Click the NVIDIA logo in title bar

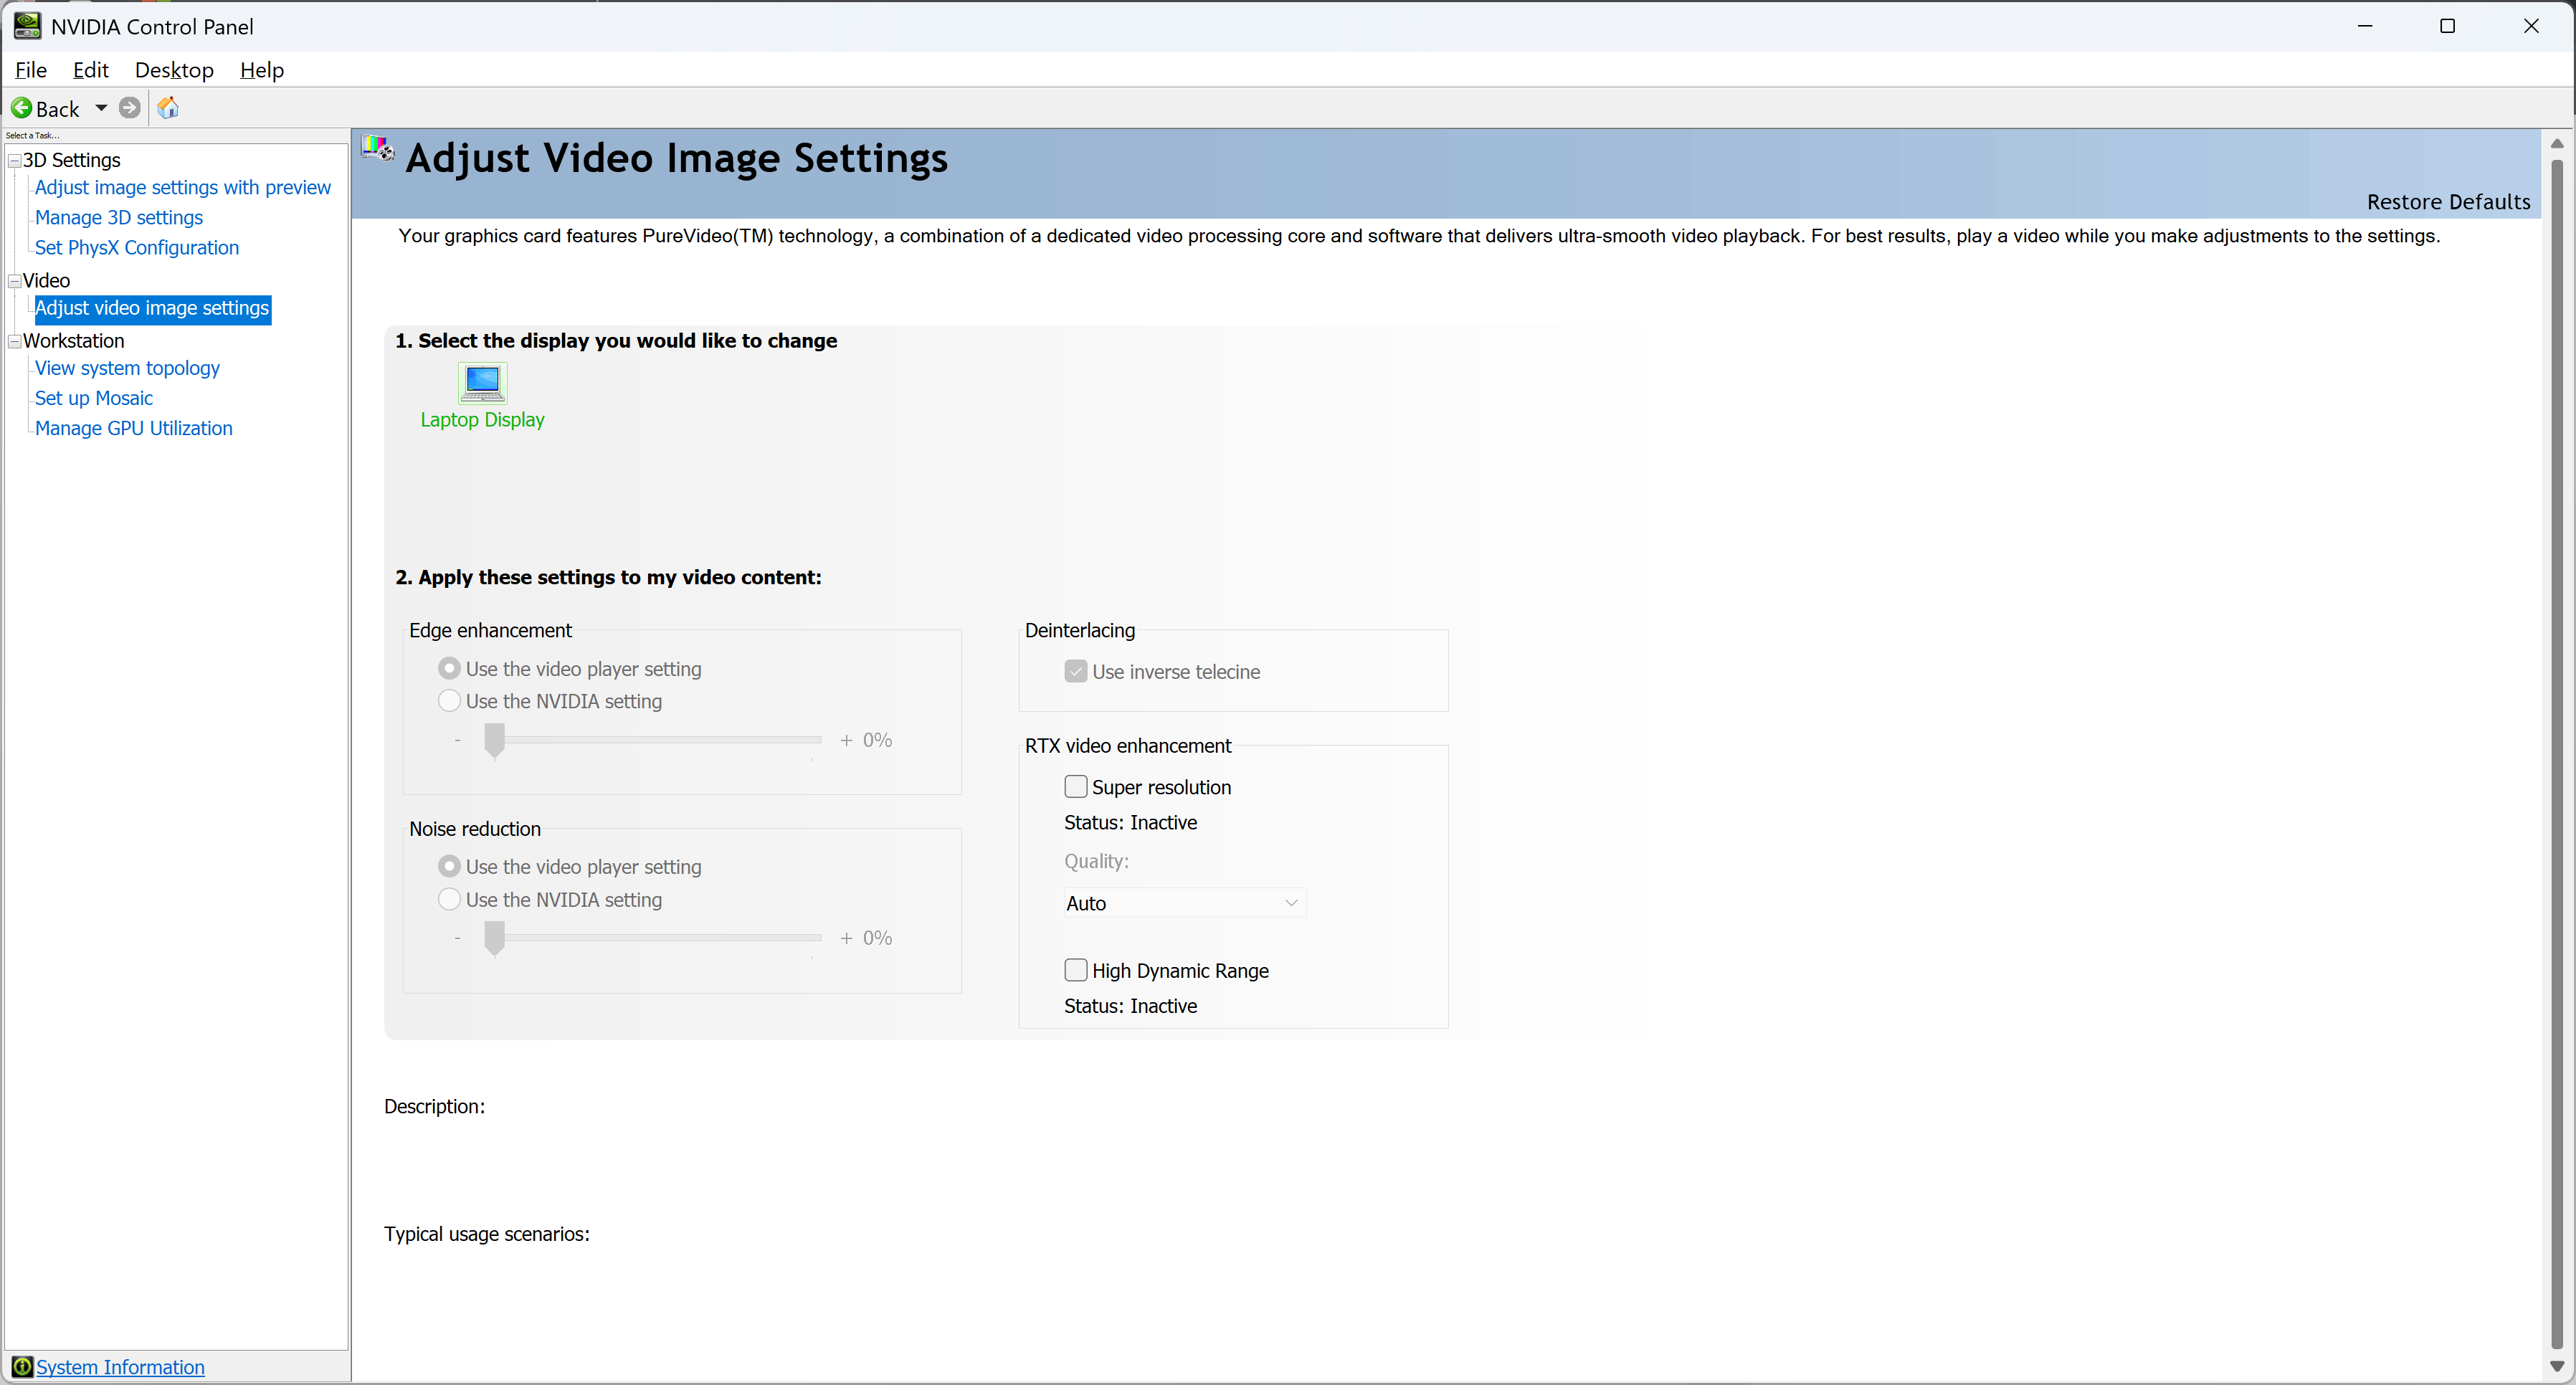(27, 26)
